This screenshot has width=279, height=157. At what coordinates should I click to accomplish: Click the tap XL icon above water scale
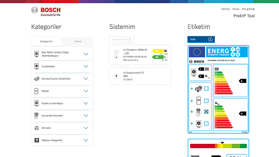pyautogui.click(x=217, y=103)
